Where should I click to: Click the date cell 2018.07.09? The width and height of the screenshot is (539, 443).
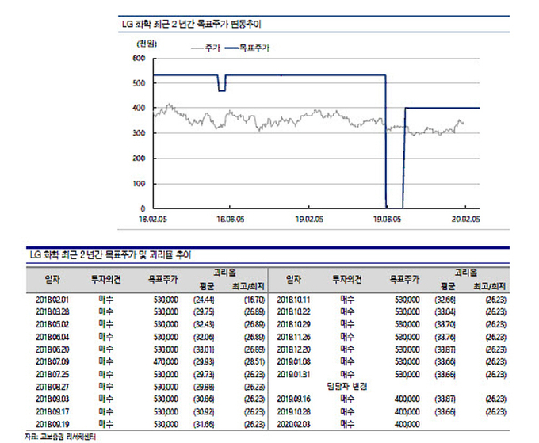pyautogui.click(x=52, y=361)
